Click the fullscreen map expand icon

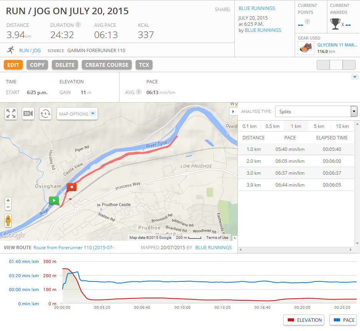tap(11, 114)
